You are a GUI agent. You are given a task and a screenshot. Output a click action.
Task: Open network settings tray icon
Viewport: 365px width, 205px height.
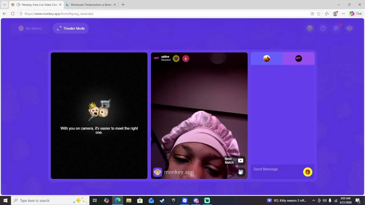pos(336,200)
